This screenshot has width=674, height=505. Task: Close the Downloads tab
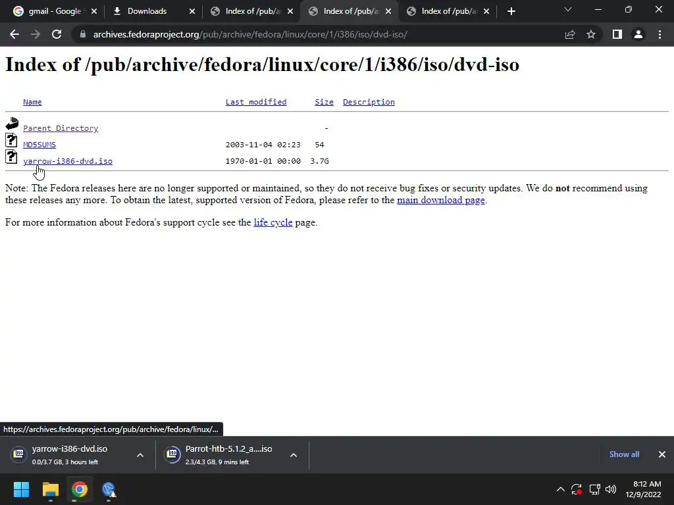coord(192,11)
